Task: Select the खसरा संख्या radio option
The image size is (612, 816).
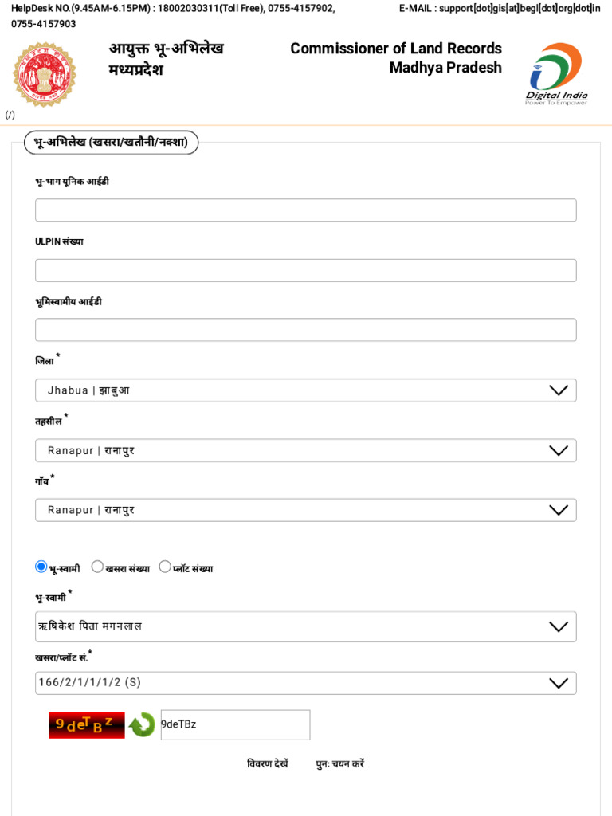Action: pos(98,567)
